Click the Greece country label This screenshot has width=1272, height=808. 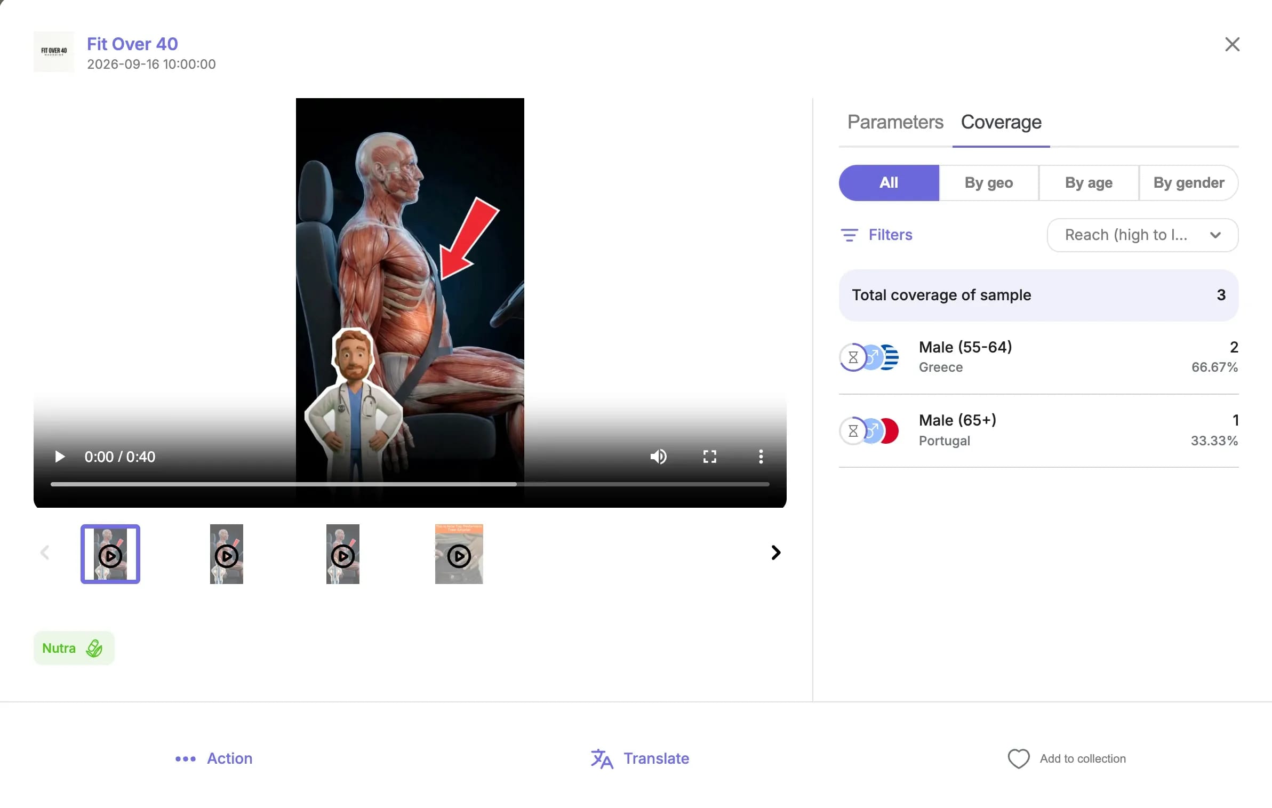[x=941, y=367]
